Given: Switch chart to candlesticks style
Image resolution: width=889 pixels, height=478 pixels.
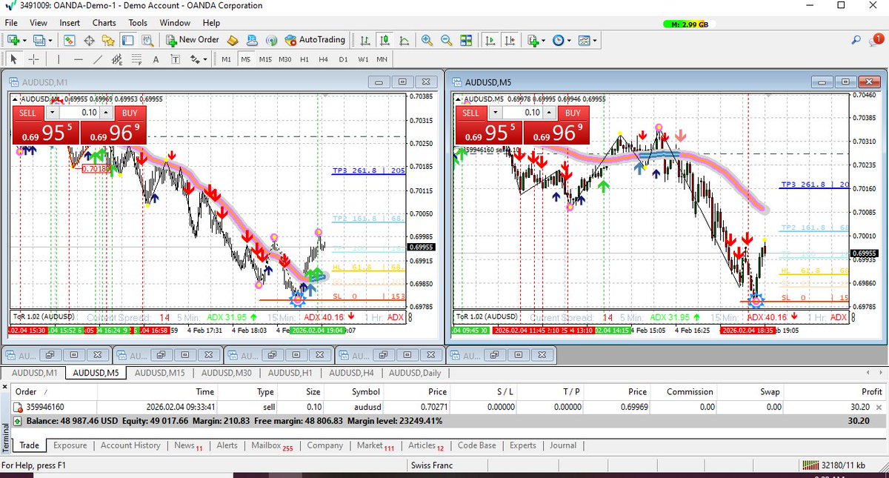Looking at the screenshot, I should click(384, 40).
